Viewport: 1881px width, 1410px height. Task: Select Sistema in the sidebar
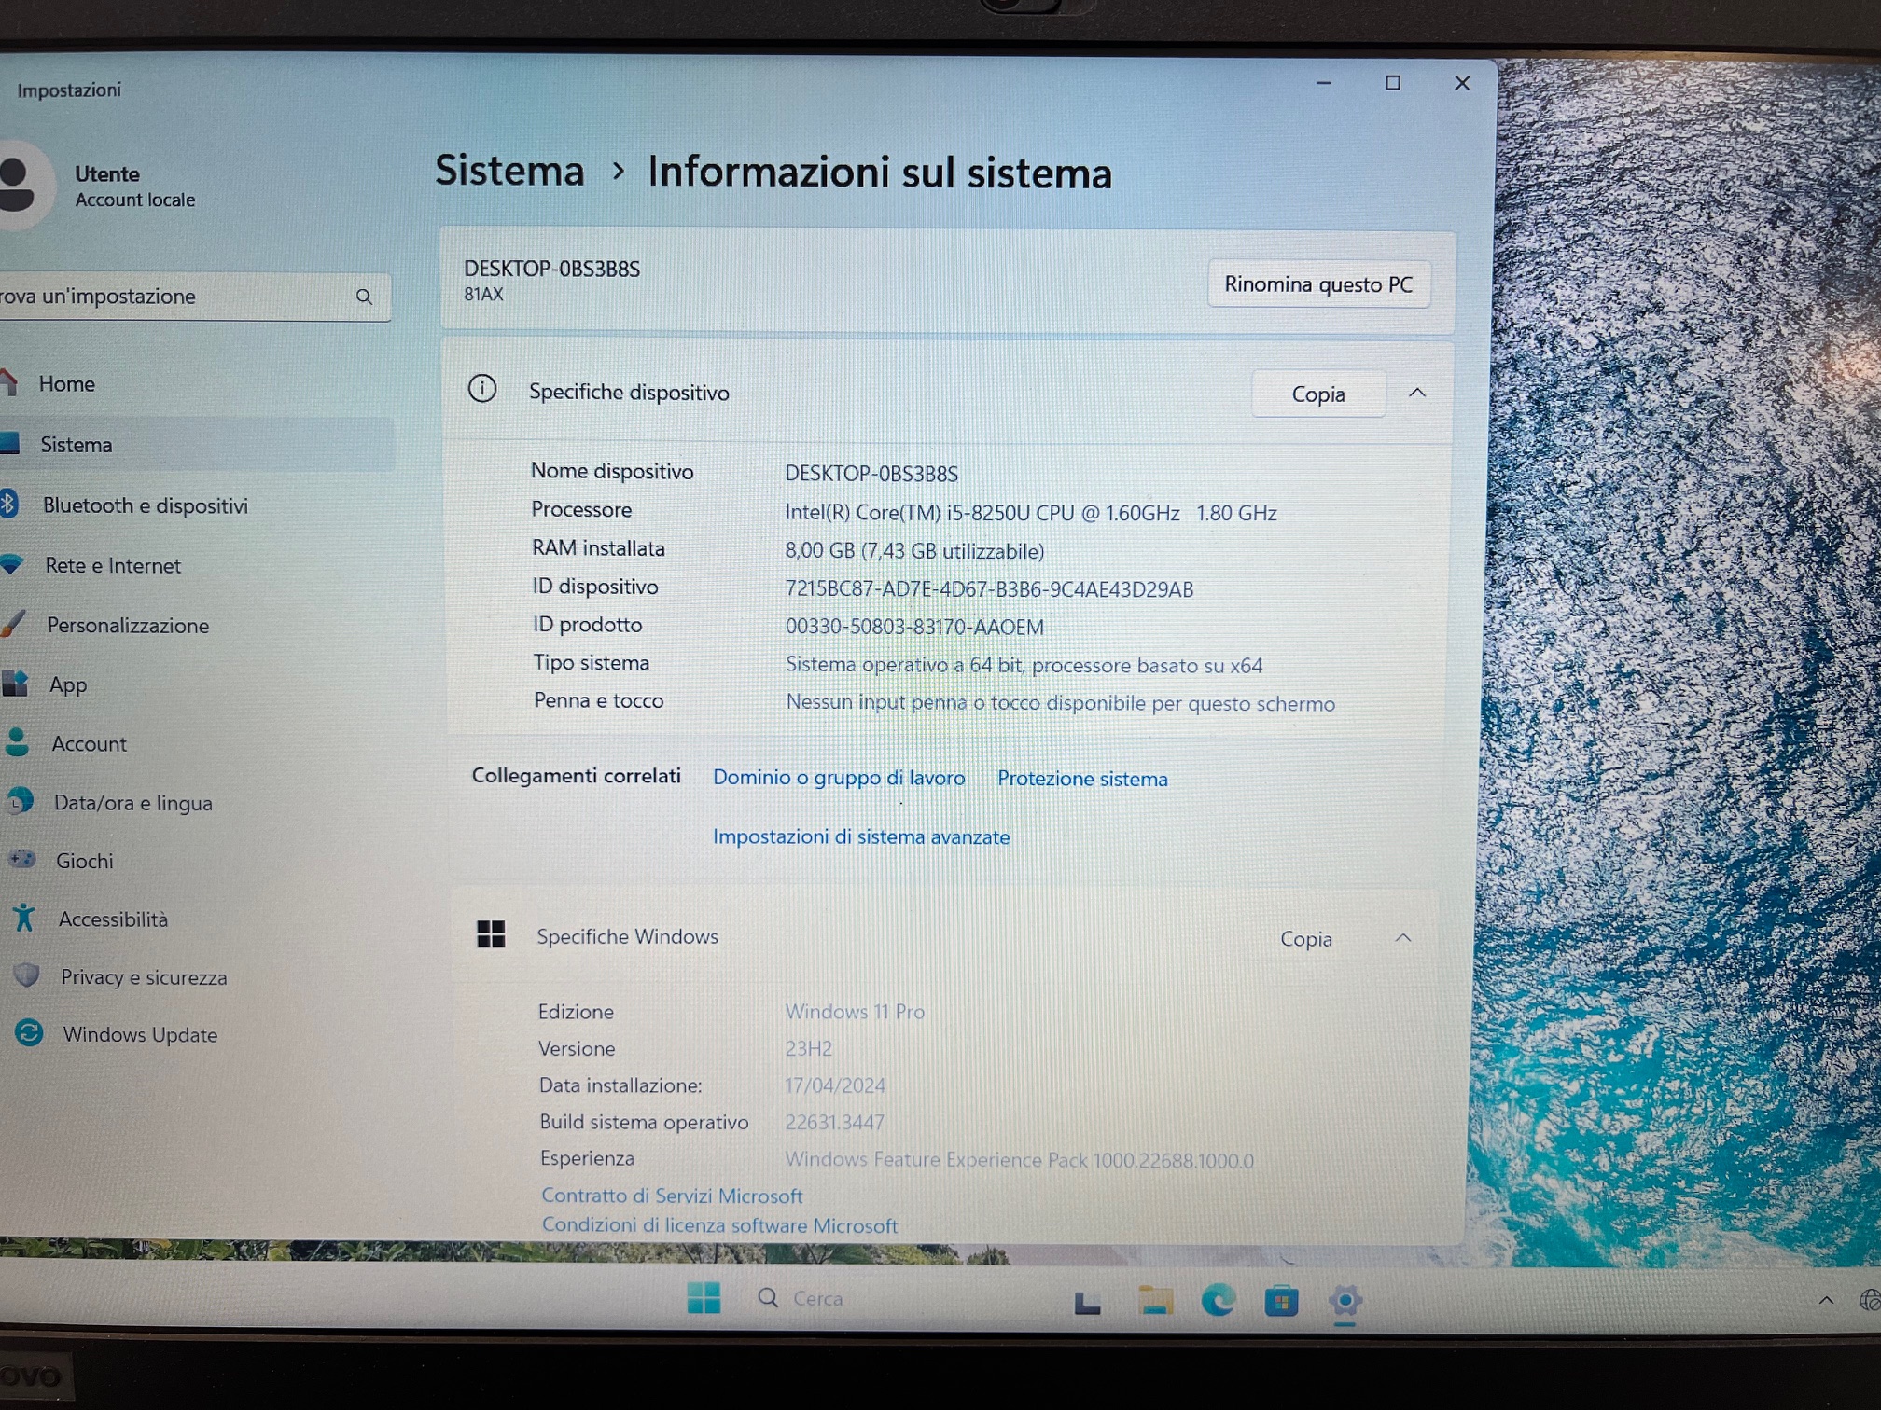pyautogui.click(x=196, y=445)
